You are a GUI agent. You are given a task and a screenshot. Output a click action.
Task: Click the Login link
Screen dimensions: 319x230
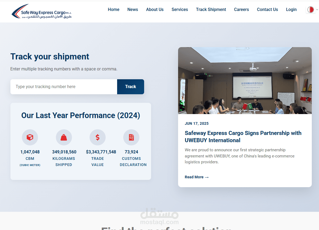click(291, 10)
